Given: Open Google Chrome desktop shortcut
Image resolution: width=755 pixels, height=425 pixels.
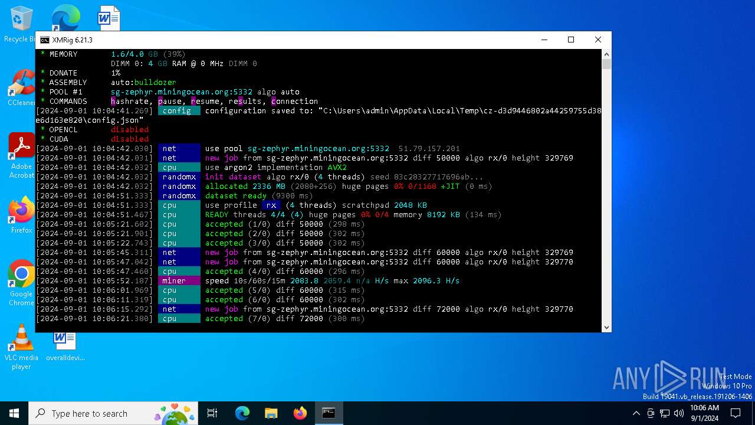Looking at the screenshot, I should coord(22,283).
